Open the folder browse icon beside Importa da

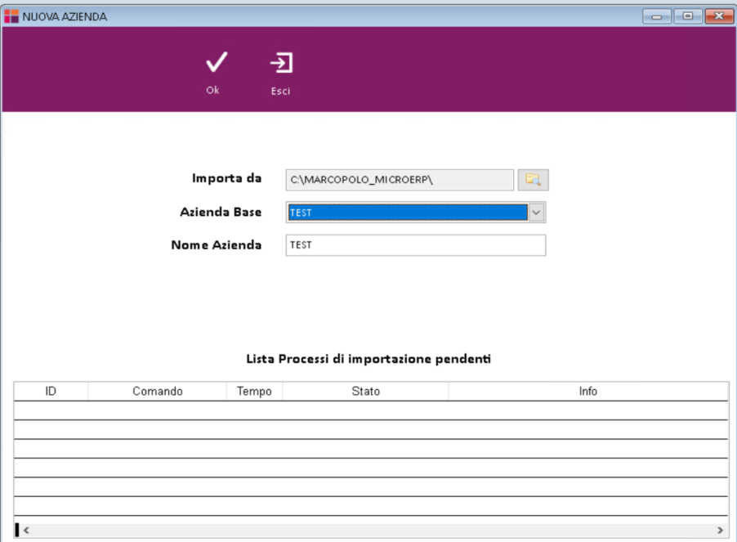point(534,180)
